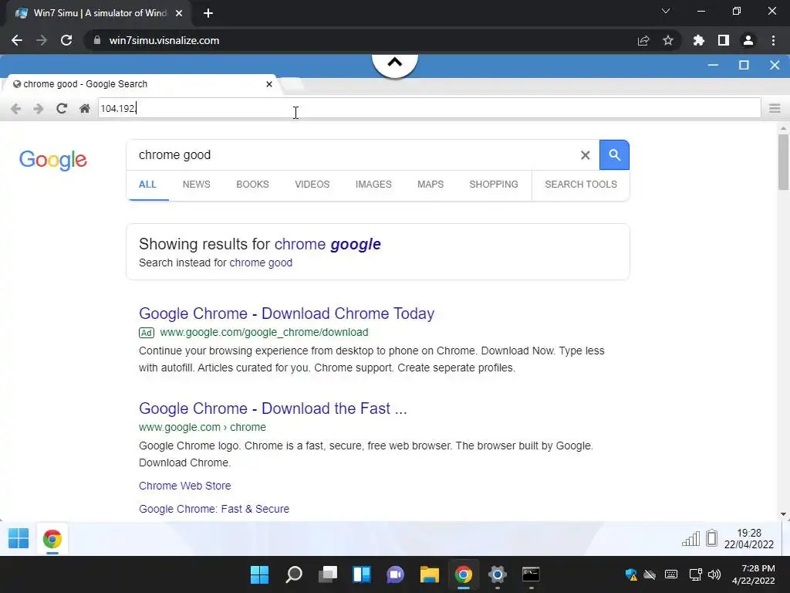This screenshot has height=593, width=790.
Task: Go back in the outer Chrome browser
Action: coord(17,40)
